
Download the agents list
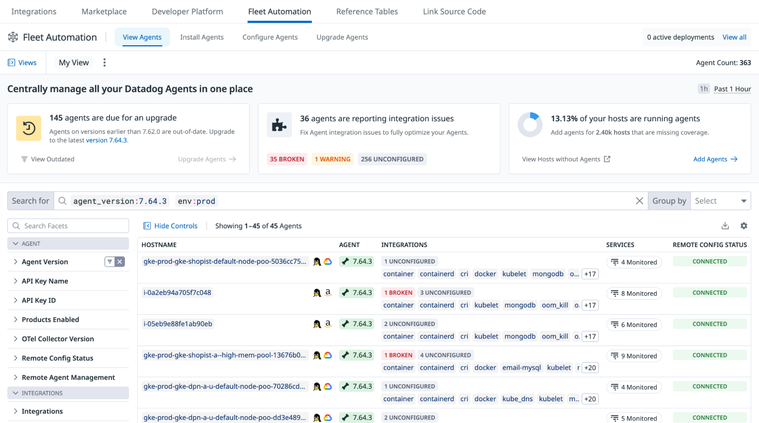[725, 226]
